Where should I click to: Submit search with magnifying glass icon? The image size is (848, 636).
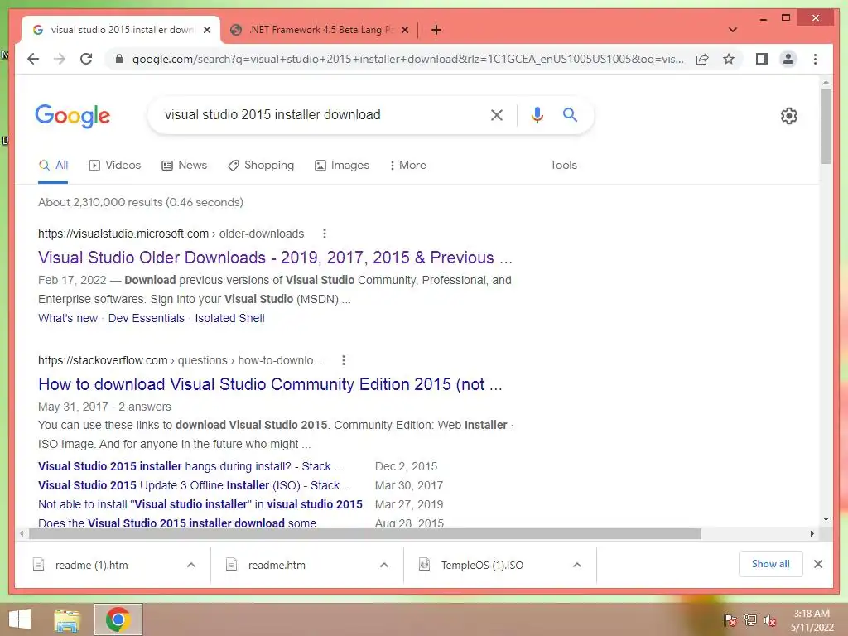point(570,114)
